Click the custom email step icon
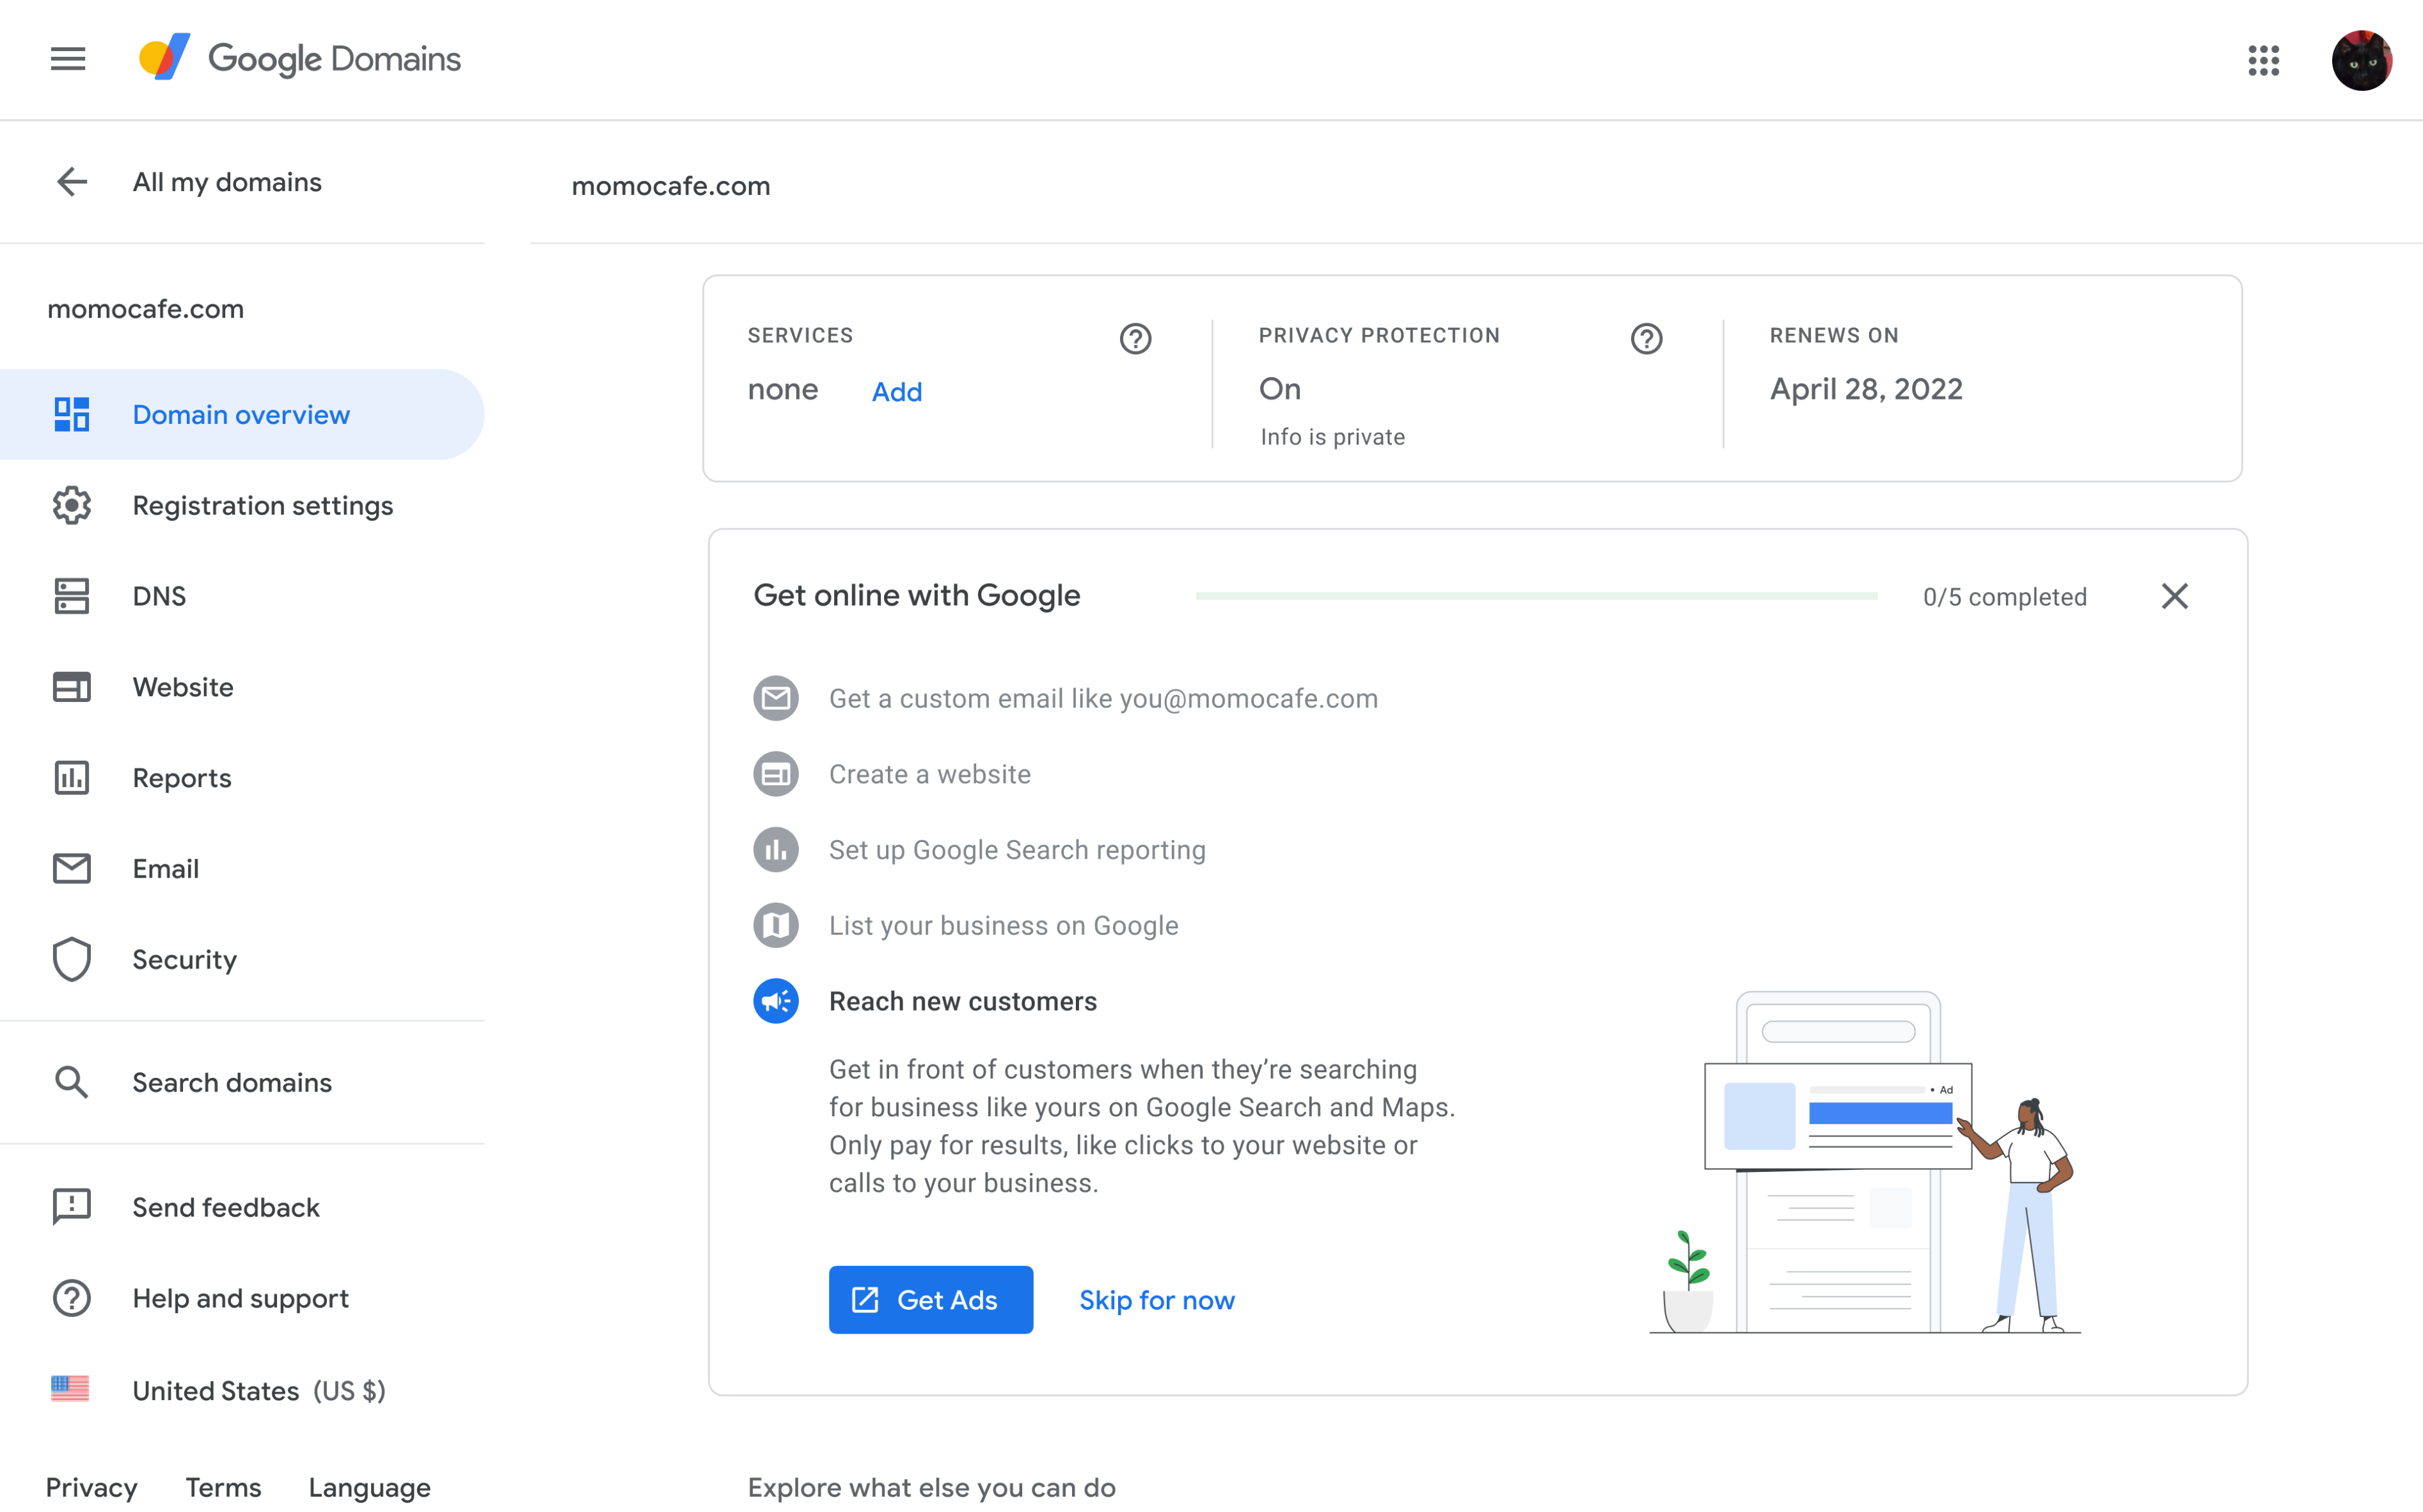Image resolution: width=2423 pixels, height=1512 pixels. [x=777, y=698]
